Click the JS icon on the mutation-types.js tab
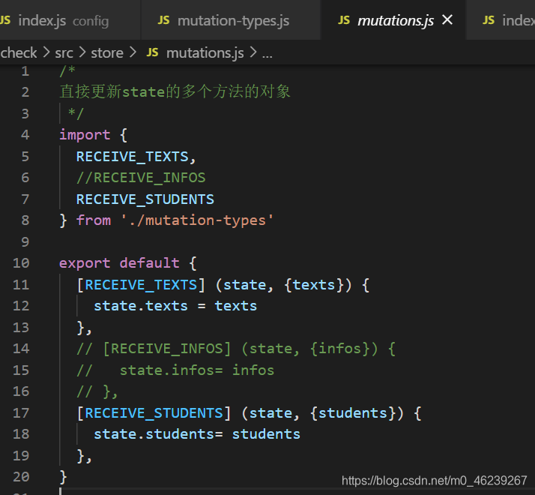The image size is (535, 495). point(164,20)
